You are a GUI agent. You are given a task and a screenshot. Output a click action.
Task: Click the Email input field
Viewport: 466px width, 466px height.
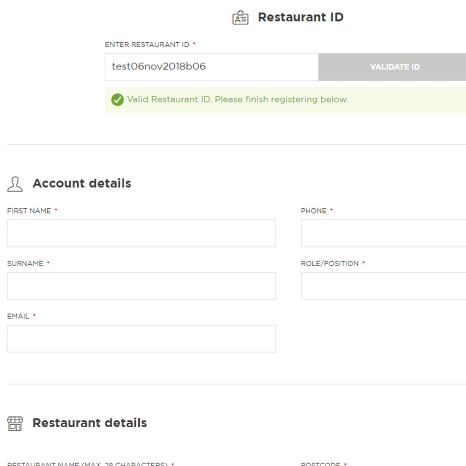click(141, 338)
